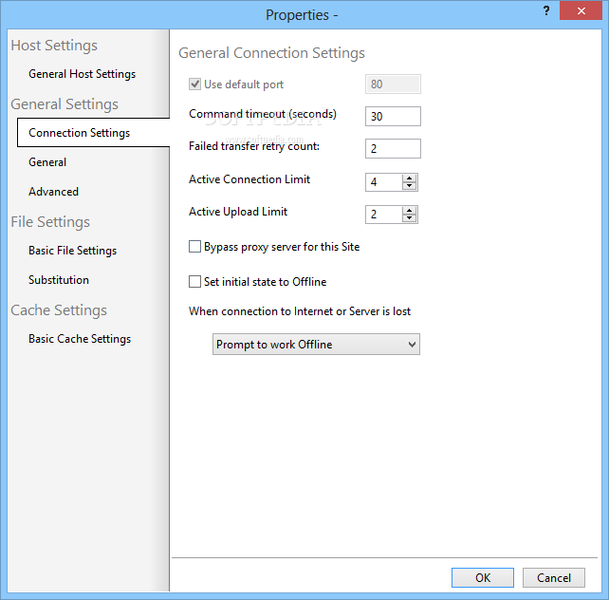Screen dimensions: 609x600
Task: Click the Active Connection Limit value field
Action: pyautogui.click(x=384, y=182)
